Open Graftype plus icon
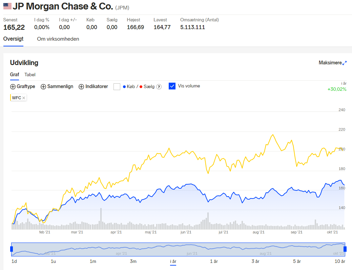The height and width of the screenshot is (270, 352). pos(13,87)
